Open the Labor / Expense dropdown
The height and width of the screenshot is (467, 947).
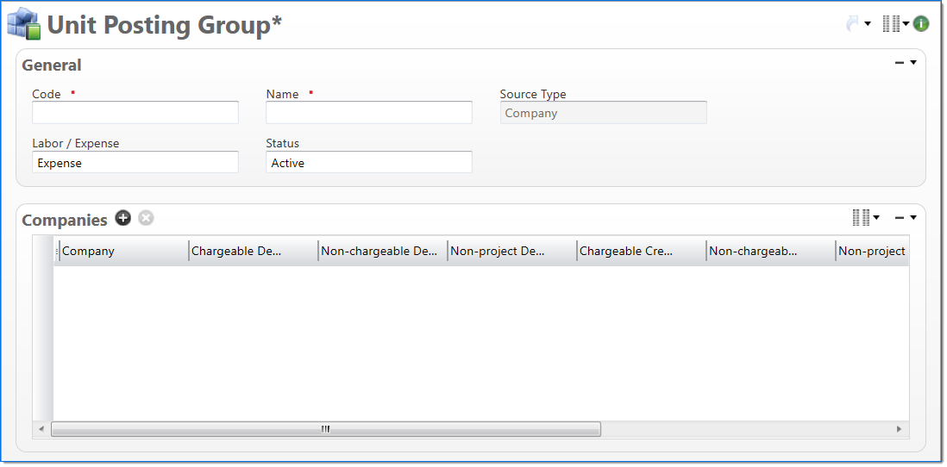[x=135, y=163]
